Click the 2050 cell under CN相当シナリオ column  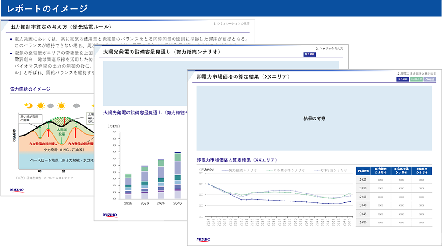coord(422,223)
